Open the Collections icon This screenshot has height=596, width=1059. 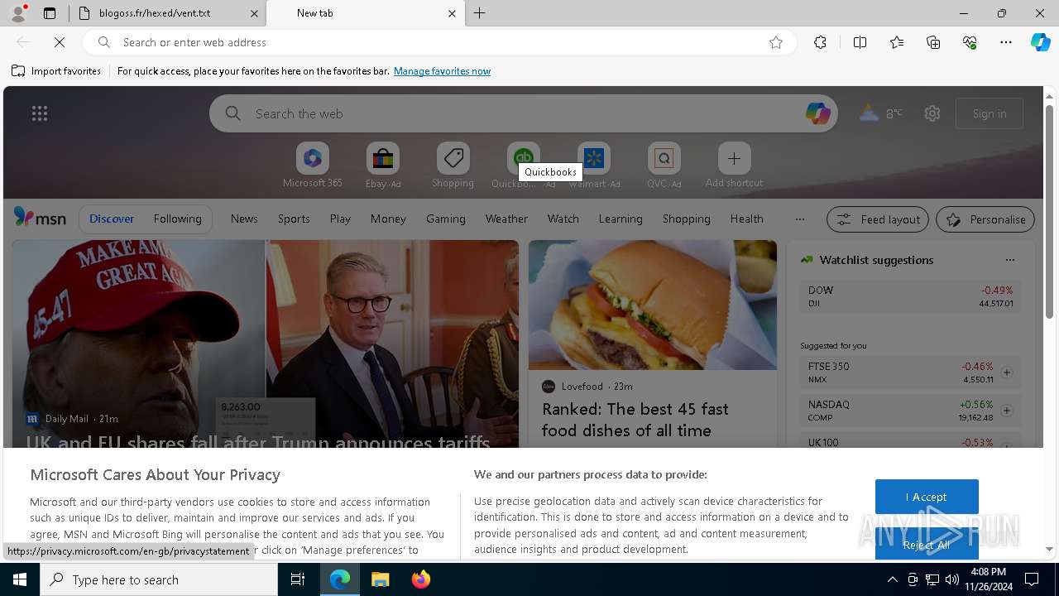coord(933,42)
